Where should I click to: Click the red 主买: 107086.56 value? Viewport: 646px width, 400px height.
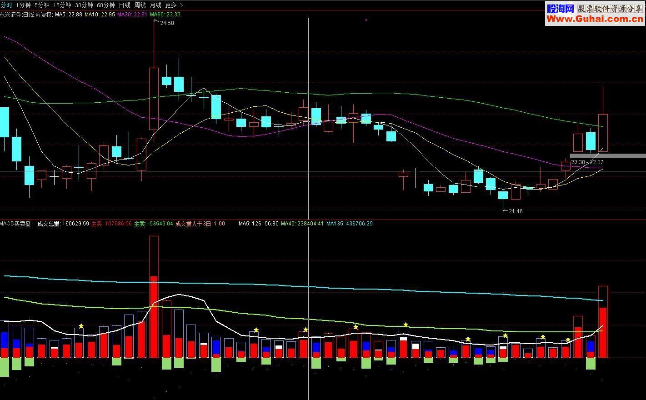[x=111, y=224]
